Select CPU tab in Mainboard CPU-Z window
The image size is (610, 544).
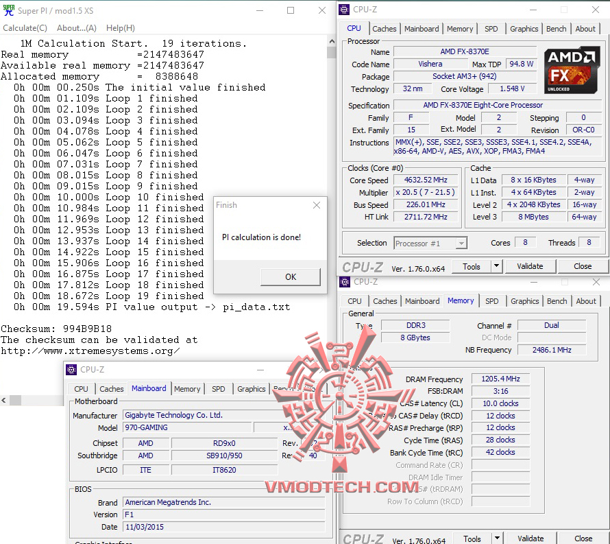coord(81,389)
